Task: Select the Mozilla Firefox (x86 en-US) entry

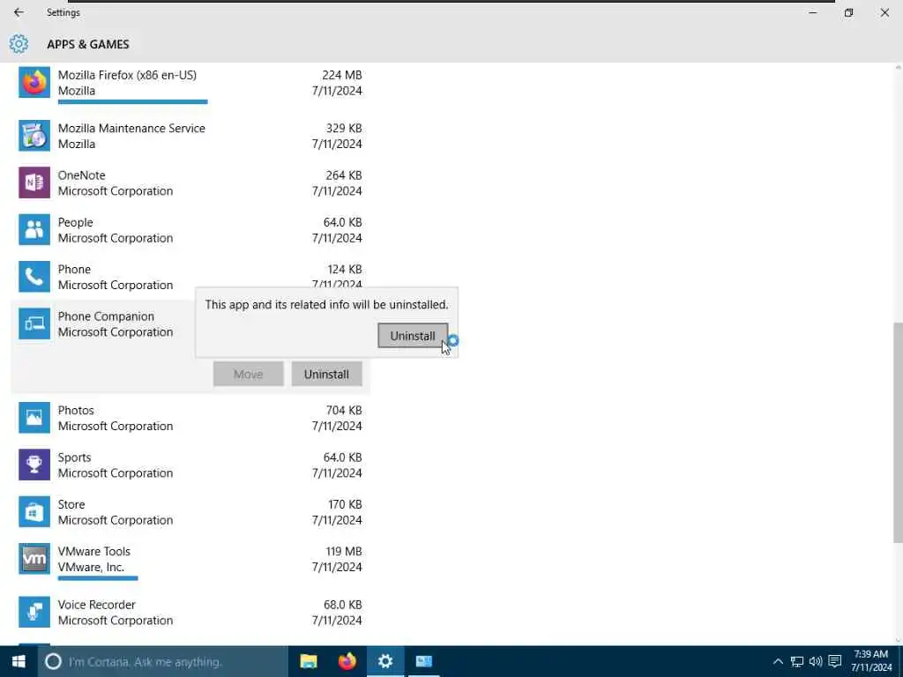Action: 190,86
